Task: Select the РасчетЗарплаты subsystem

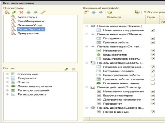Action: tap(31, 29)
